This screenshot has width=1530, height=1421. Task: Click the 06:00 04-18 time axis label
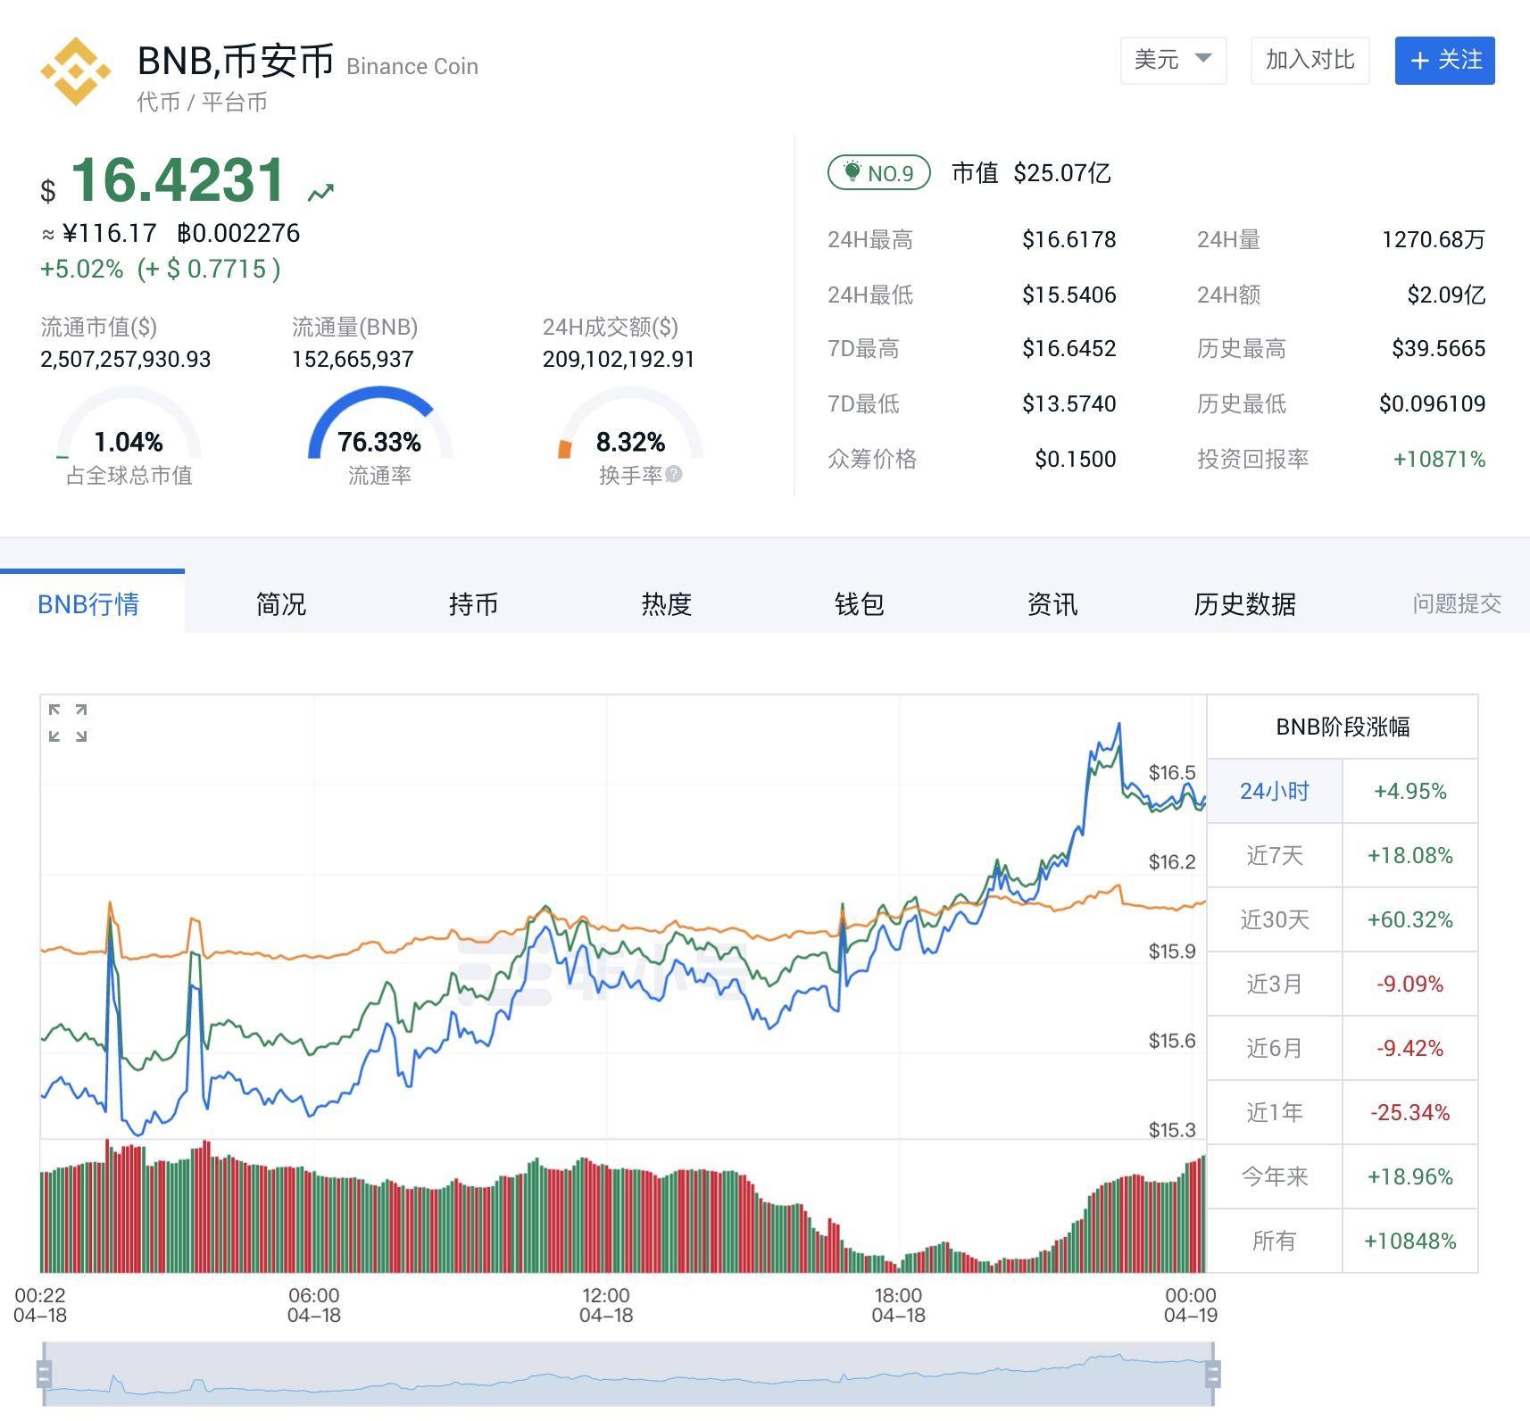314,1305
